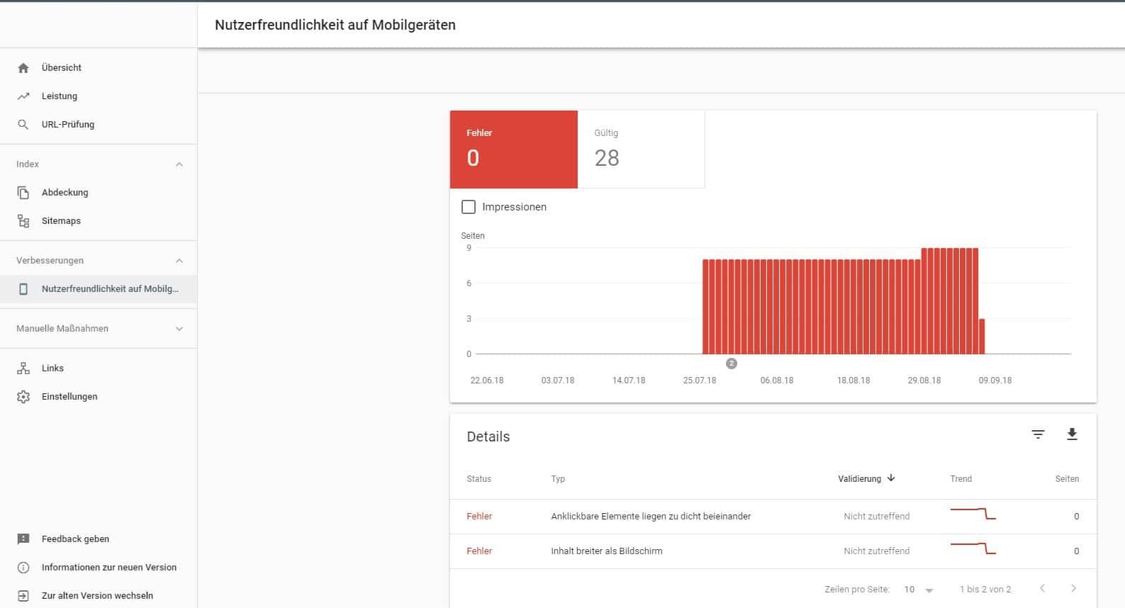Click the Feedback geben speech-bubble icon
The width and height of the screenshot is (1125, 608).
tap(23, 539)
